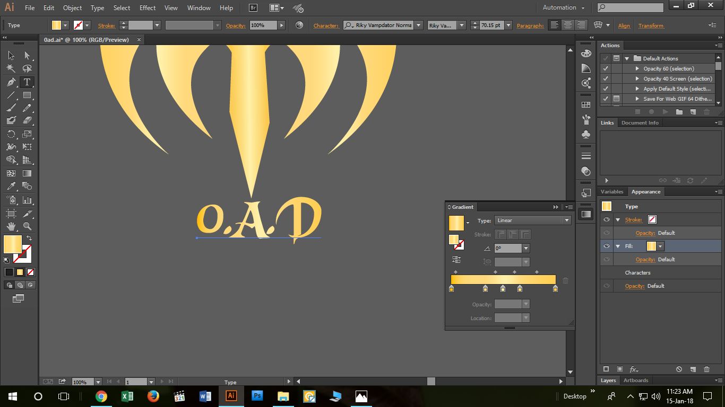Align paragraph text to center
Image resolution: width=725 pixels, height=407 pixels.
click(x=568, y=25)
